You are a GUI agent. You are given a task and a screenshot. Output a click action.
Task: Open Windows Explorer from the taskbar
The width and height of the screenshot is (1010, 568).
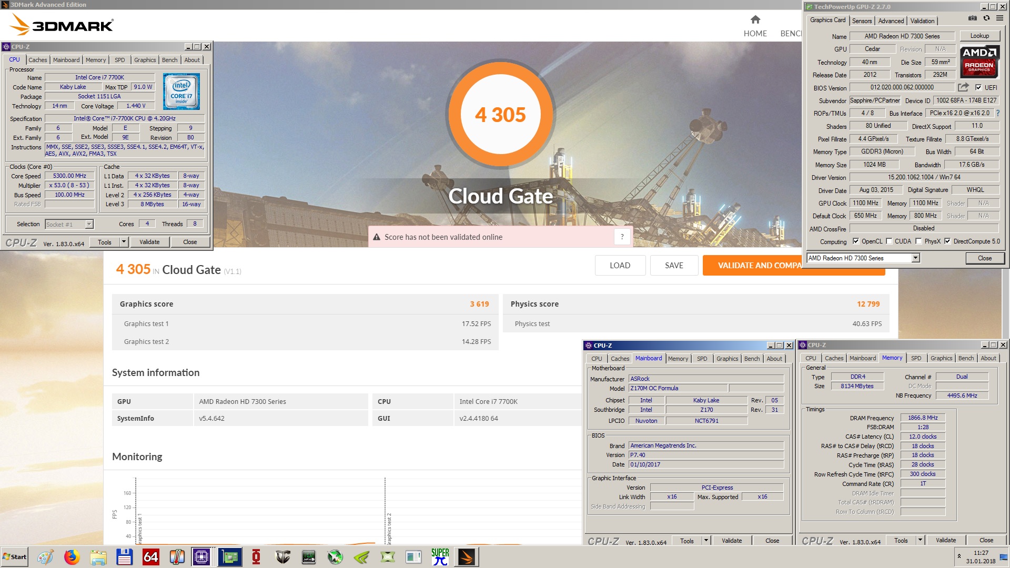98,557
